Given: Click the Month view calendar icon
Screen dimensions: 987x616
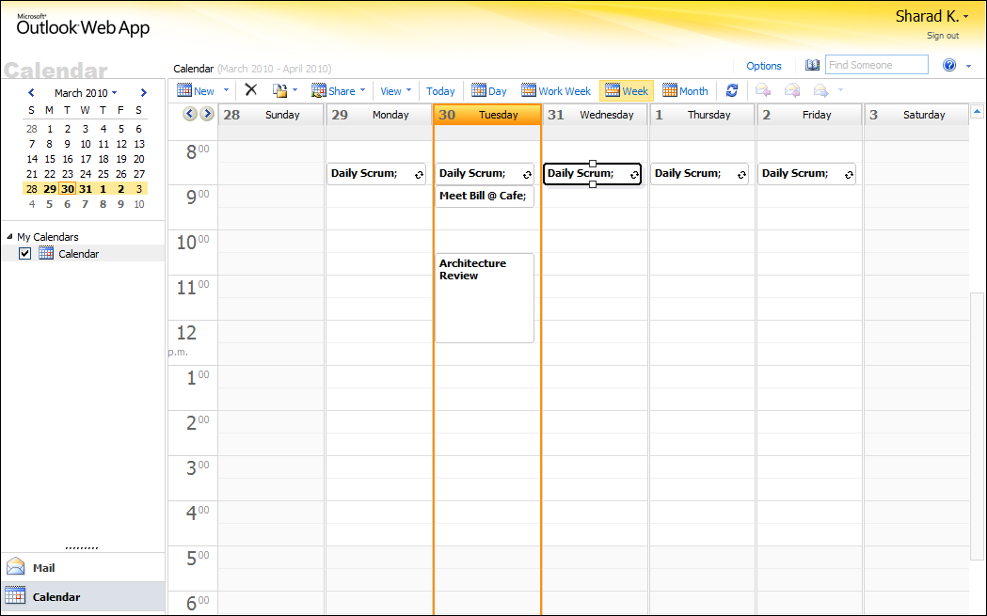Looking at the screenshot, I should pos(670,90).
